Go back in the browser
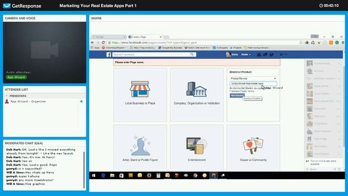 click(x=92, y=42)
